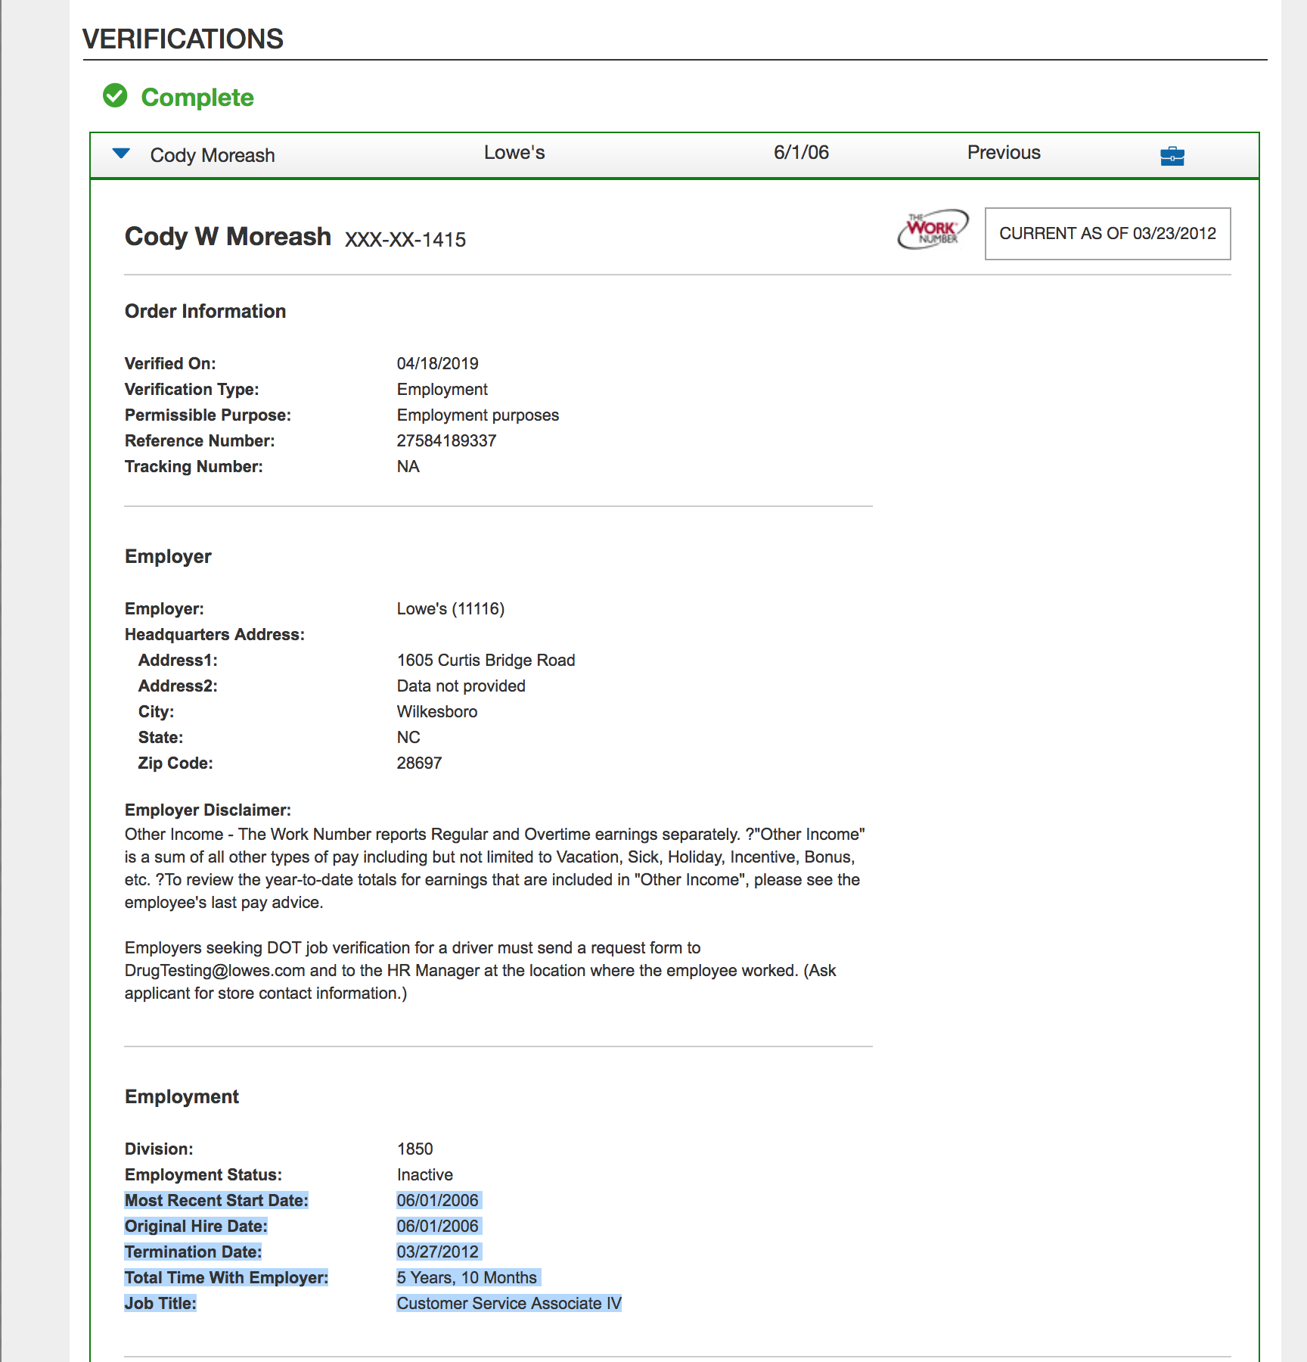Click the Original Hire Date value 06/01/2006
Image resolution: width=1307 pixels, height=1362 pixels.
[437, 1227]
